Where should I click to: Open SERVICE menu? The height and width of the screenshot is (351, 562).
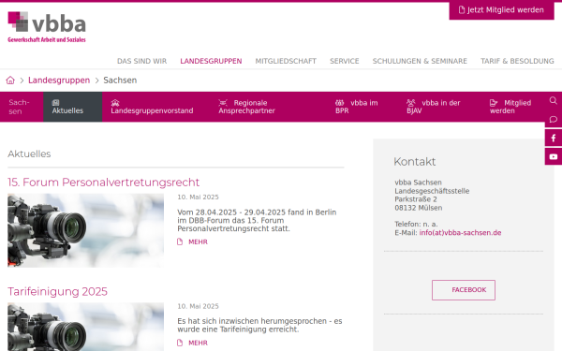point(345,61)
